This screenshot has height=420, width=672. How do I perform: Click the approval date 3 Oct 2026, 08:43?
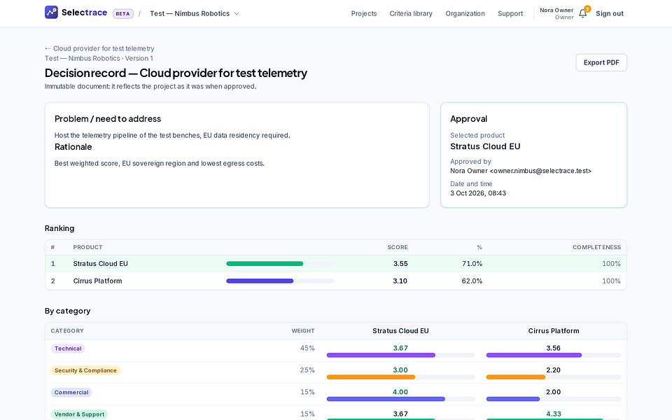(478, 193)
